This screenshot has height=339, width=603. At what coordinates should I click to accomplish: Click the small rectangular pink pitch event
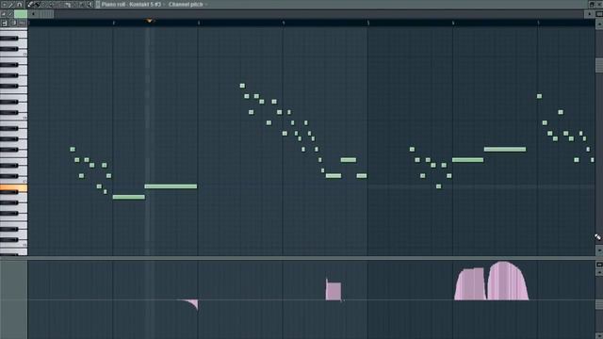click(x=333, y=291)
